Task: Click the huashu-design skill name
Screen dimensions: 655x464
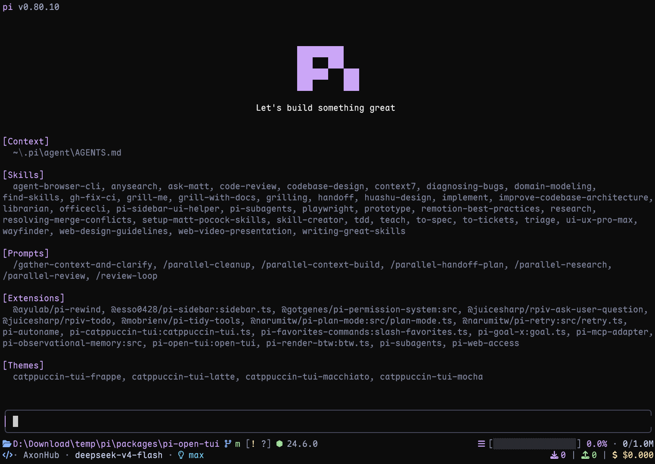Action: [x=398, y=197]
